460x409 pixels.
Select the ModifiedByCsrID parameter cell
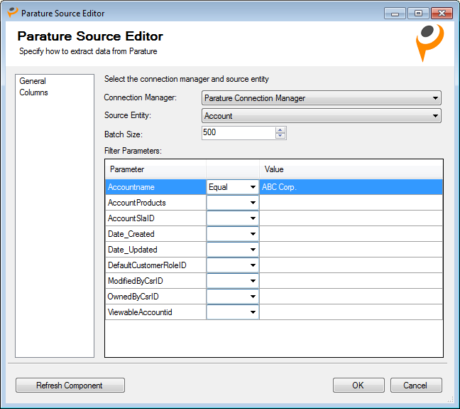coord(155,281)
